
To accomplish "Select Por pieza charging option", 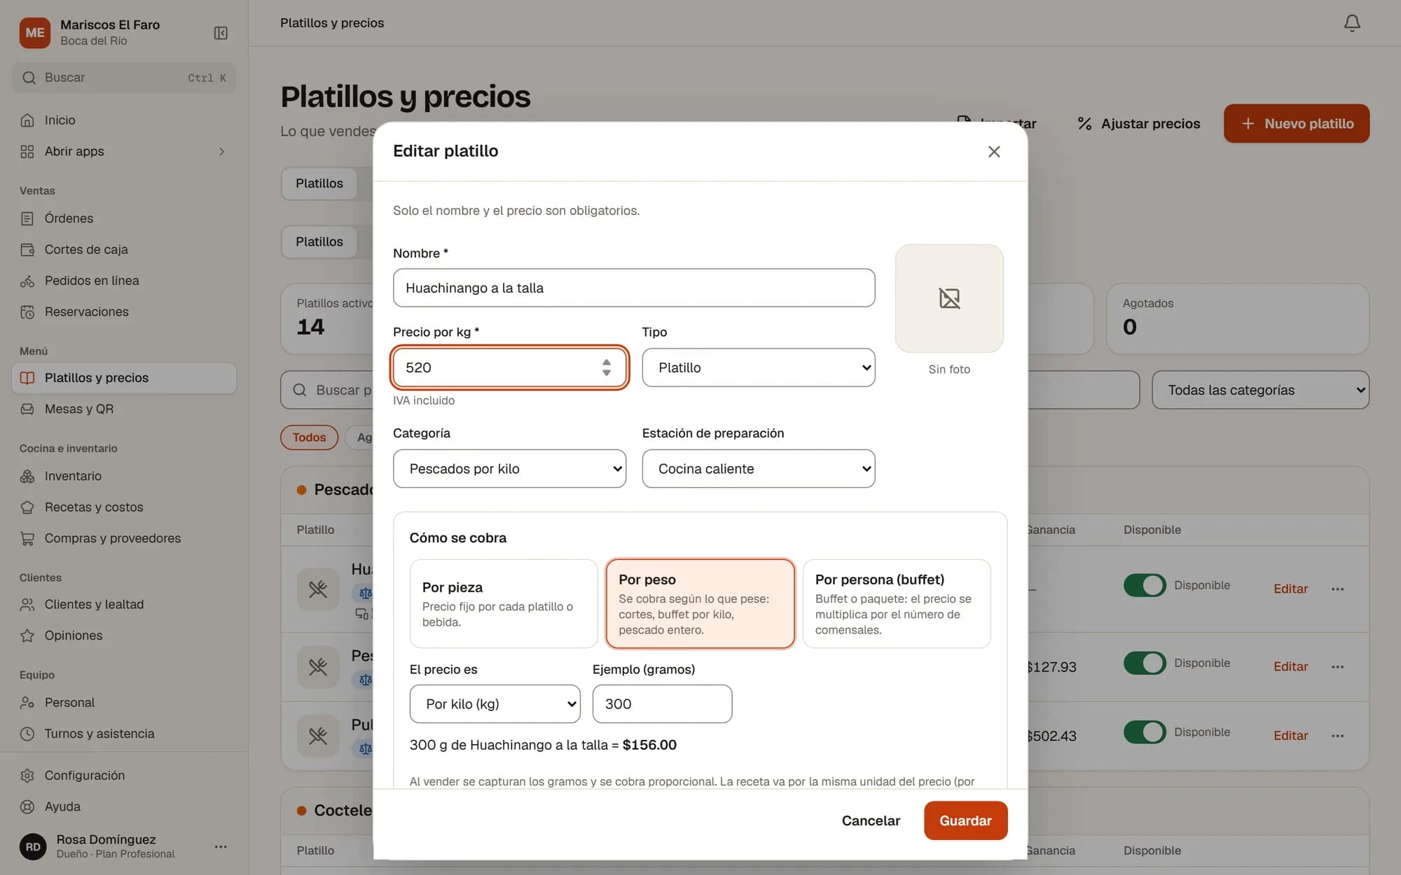I will 503,603.
